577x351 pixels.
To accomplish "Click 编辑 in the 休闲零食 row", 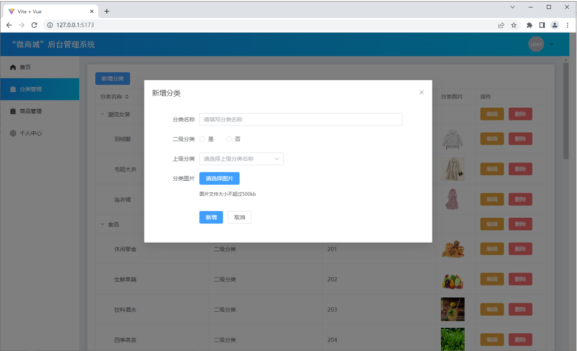I will pyautogui.click(x=492, y=249).
